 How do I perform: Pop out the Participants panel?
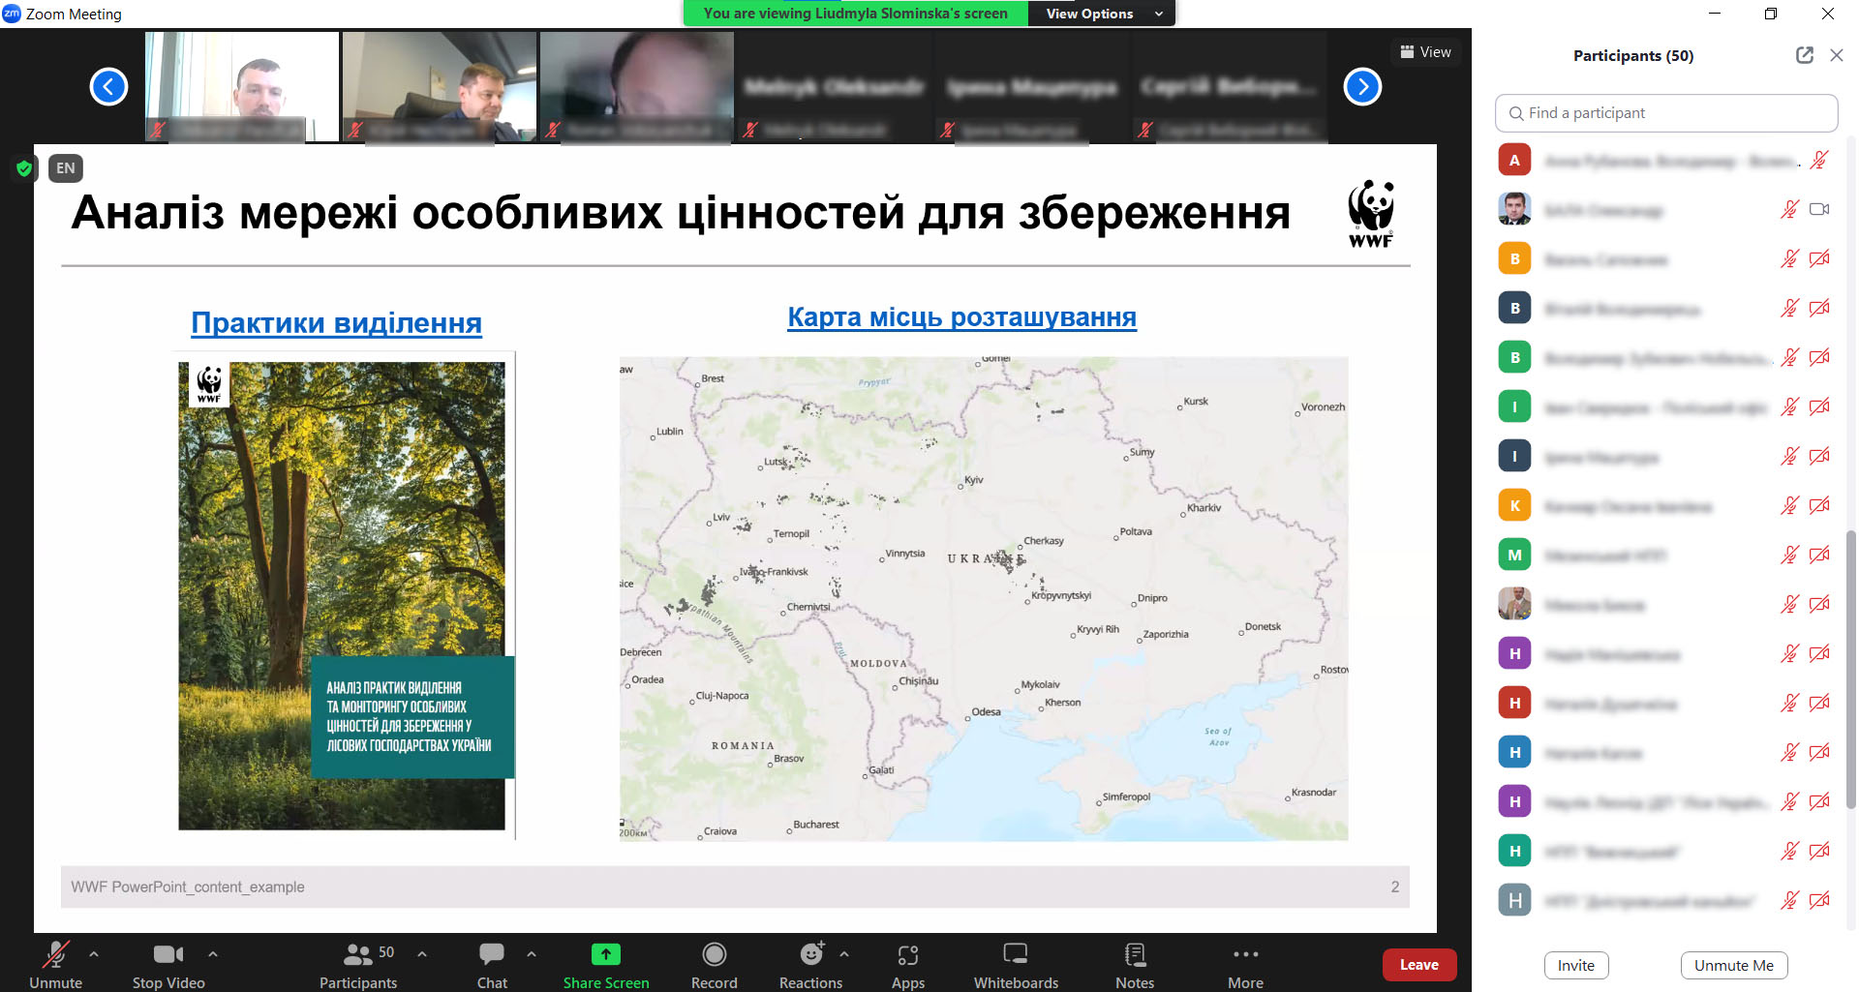[x=1804, y=55]
